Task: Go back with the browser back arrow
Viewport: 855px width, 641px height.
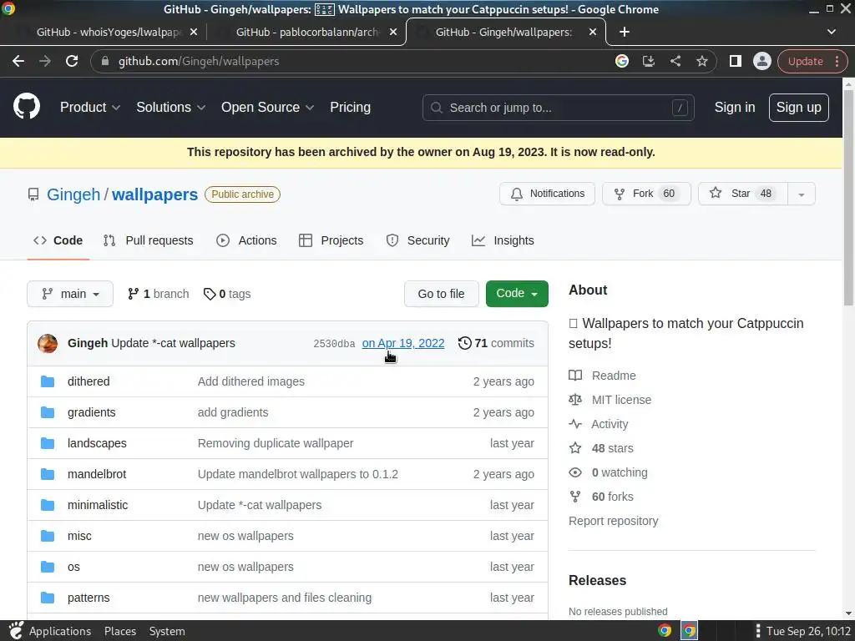Action: [18, 61]
